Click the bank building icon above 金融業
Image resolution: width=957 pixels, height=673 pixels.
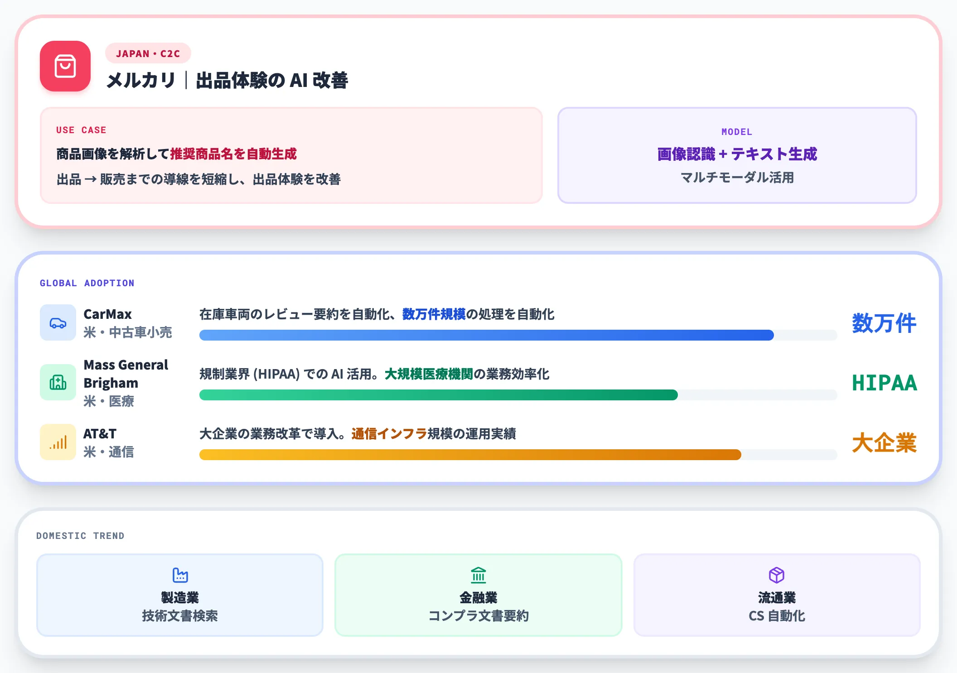[478, 575]
